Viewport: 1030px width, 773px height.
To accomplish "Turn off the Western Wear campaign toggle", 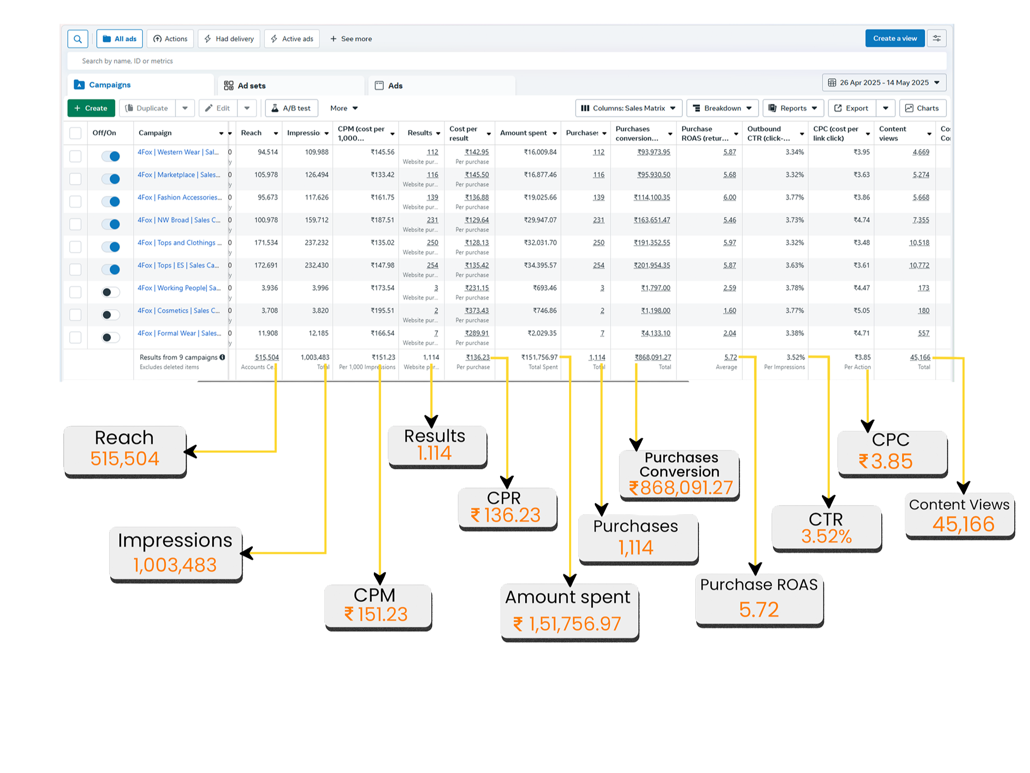I will [x=111, y=156].
